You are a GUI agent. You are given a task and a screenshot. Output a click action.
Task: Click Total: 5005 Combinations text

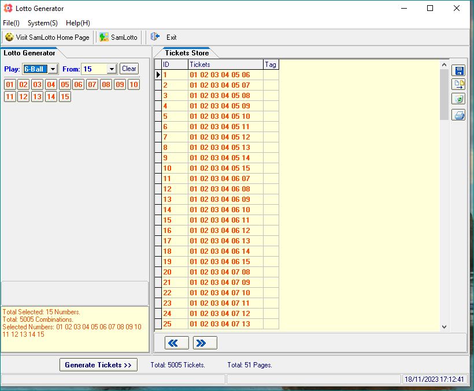click(38, 319)
